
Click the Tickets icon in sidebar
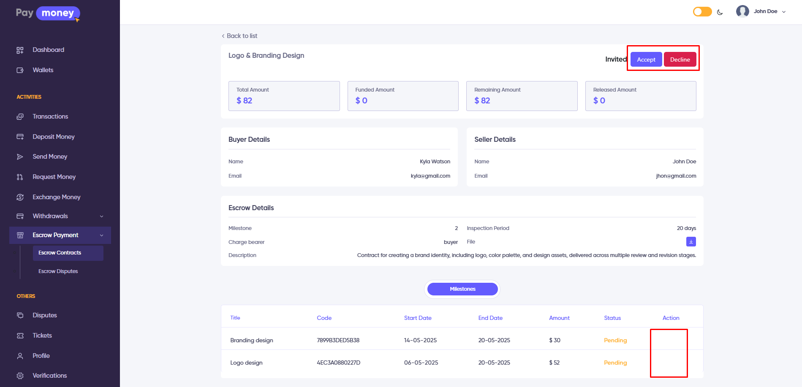click(20, 336)
